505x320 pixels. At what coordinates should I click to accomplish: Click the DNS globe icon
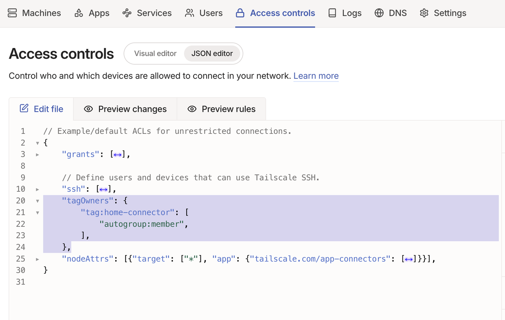(379, 13)
